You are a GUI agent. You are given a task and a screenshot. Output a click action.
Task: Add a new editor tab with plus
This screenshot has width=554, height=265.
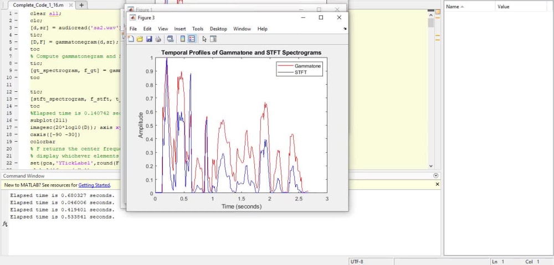pyautogui.click(x=81, y=5)
